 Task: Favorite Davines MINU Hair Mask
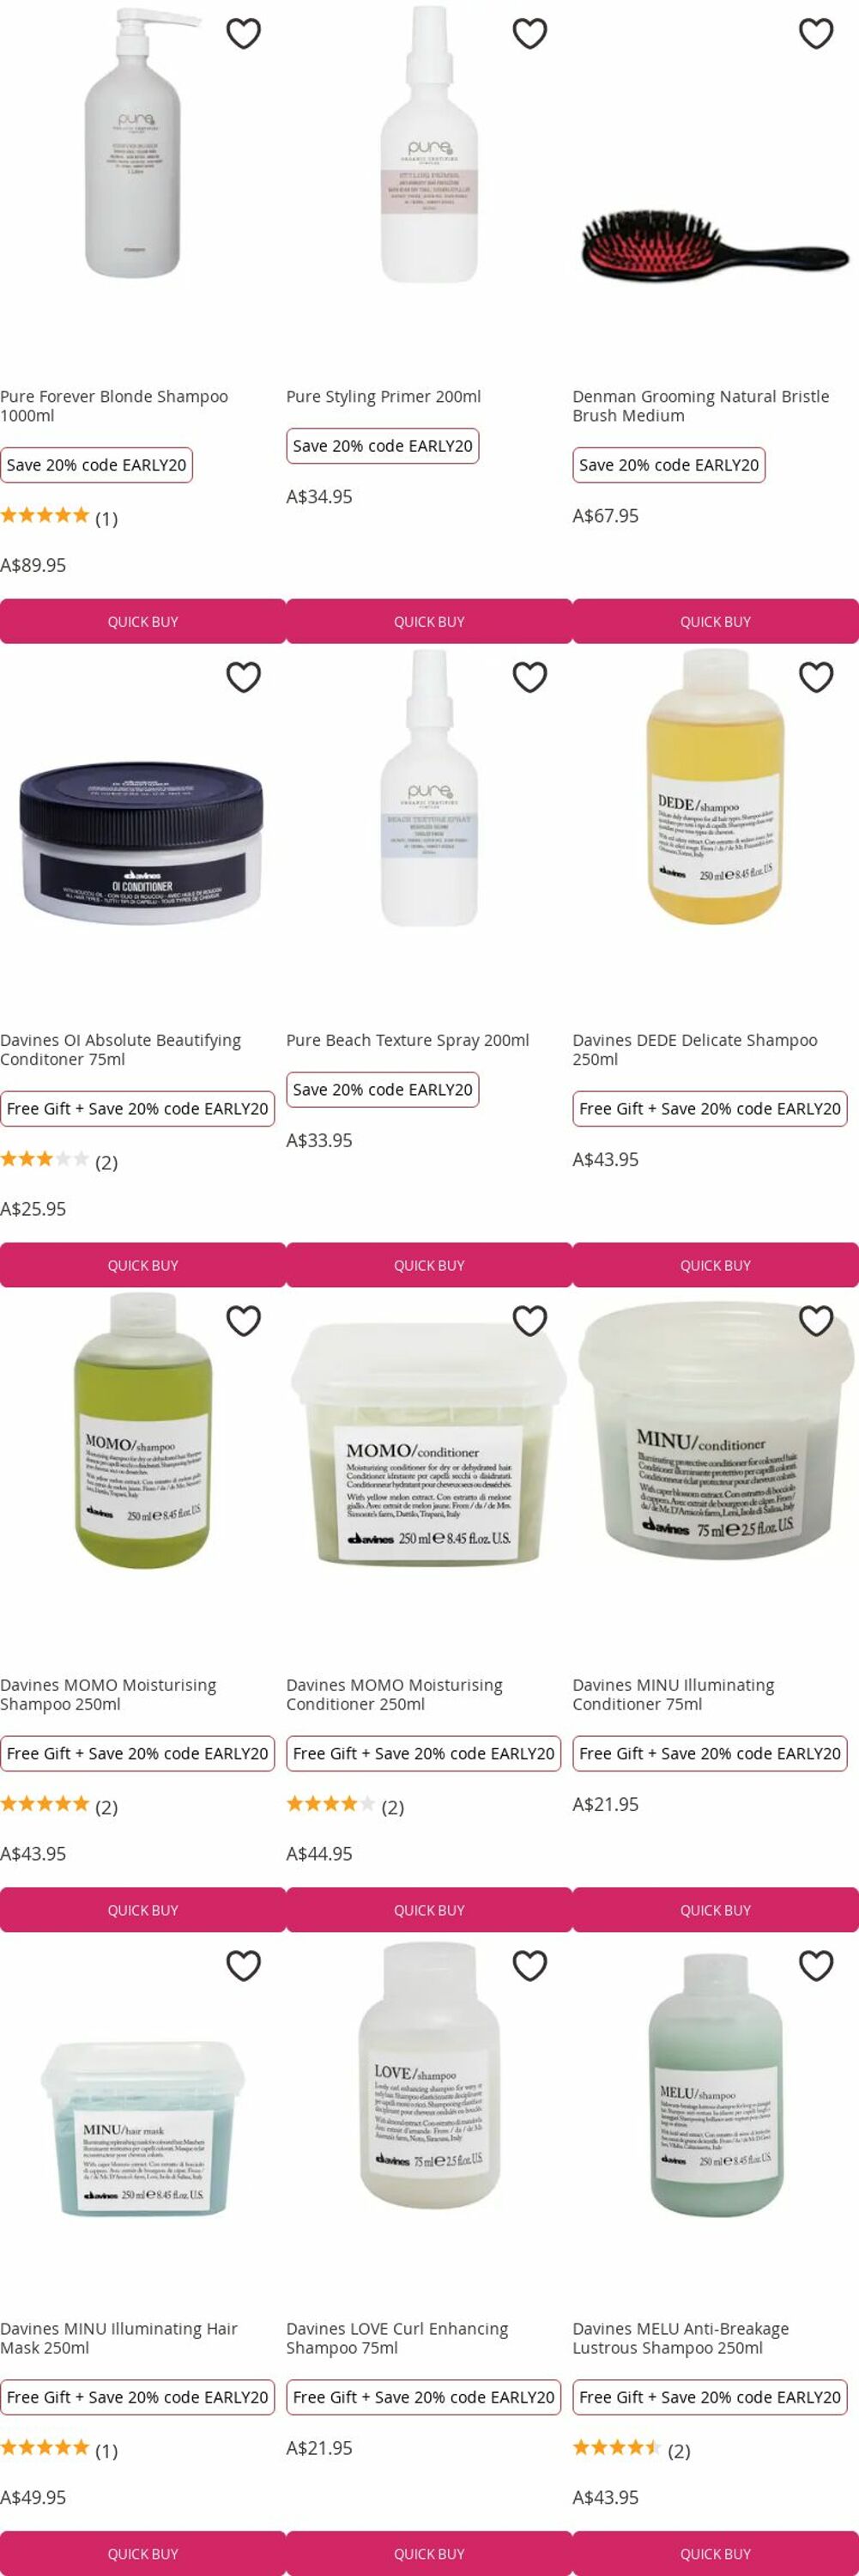coord(244,1965)
